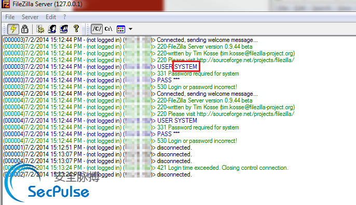Select session 000001 'disconnected' line at 15:12:51
356x205 pixels.
98,148
